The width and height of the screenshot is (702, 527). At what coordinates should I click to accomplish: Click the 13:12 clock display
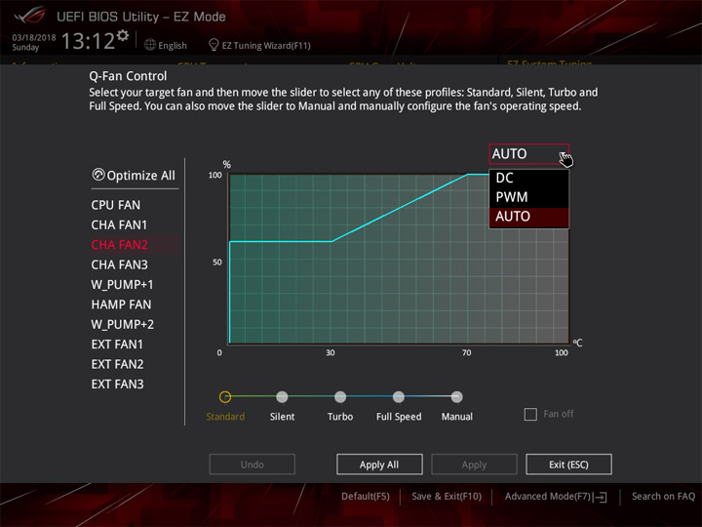pos(88,41)
